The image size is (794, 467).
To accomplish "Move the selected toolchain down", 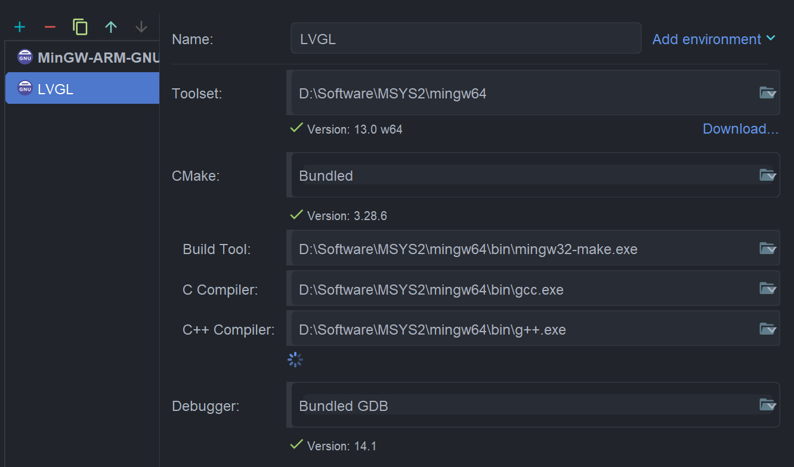I will pyautogui.click(x=141, y=27).
